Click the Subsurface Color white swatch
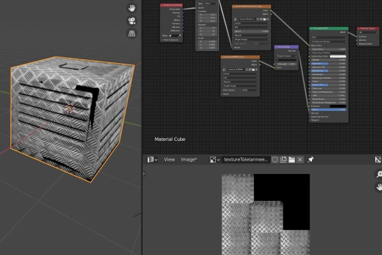Image resolution: width=382 pixels, height=255 pixels. [x=337, y=57]
